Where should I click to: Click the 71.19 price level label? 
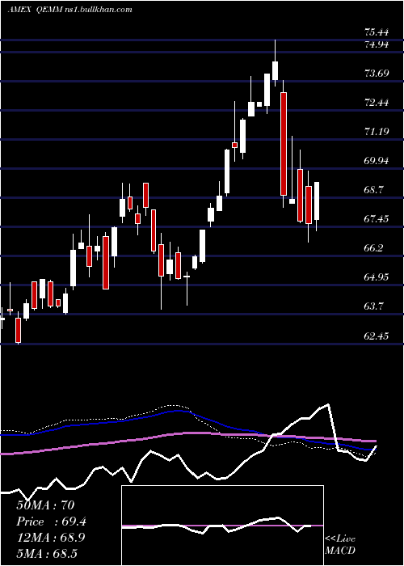click(x=377, y=131)
